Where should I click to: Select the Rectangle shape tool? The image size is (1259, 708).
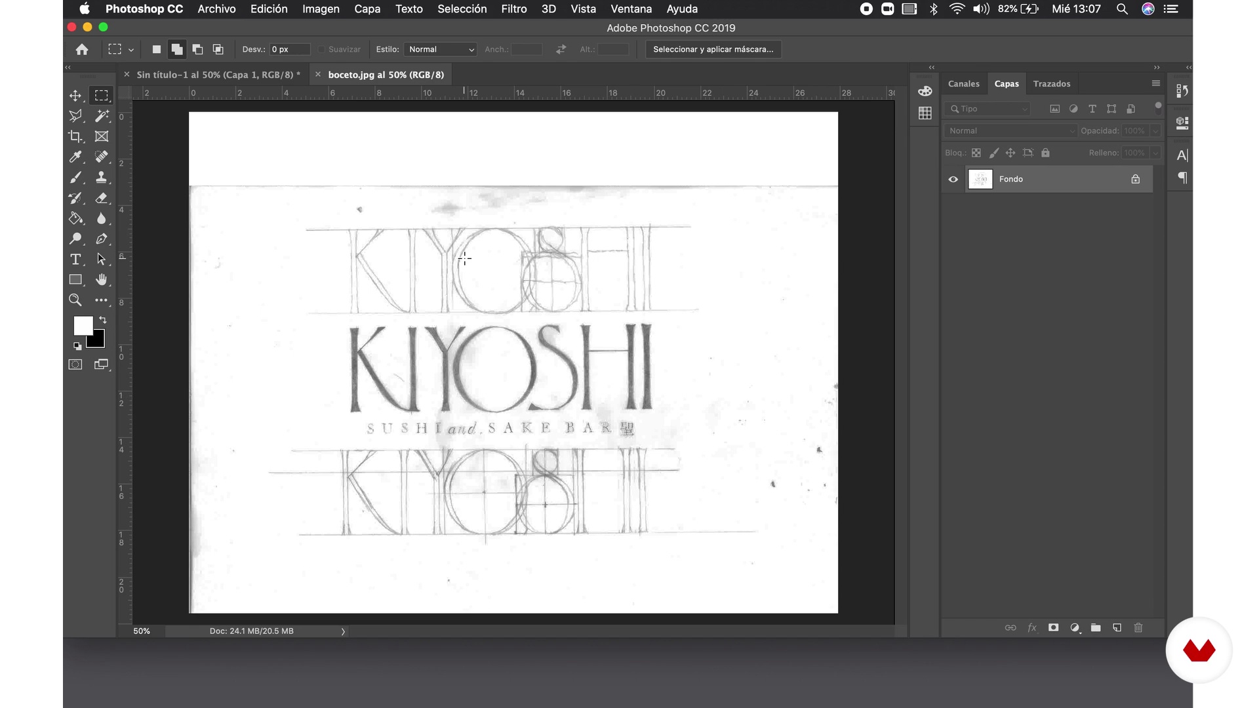coord(75,279)
